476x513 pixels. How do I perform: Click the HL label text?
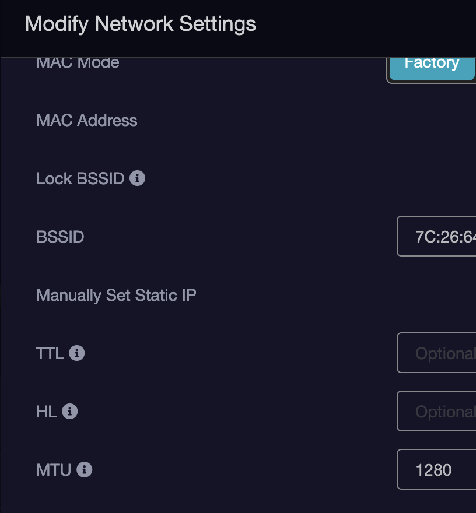47,412
